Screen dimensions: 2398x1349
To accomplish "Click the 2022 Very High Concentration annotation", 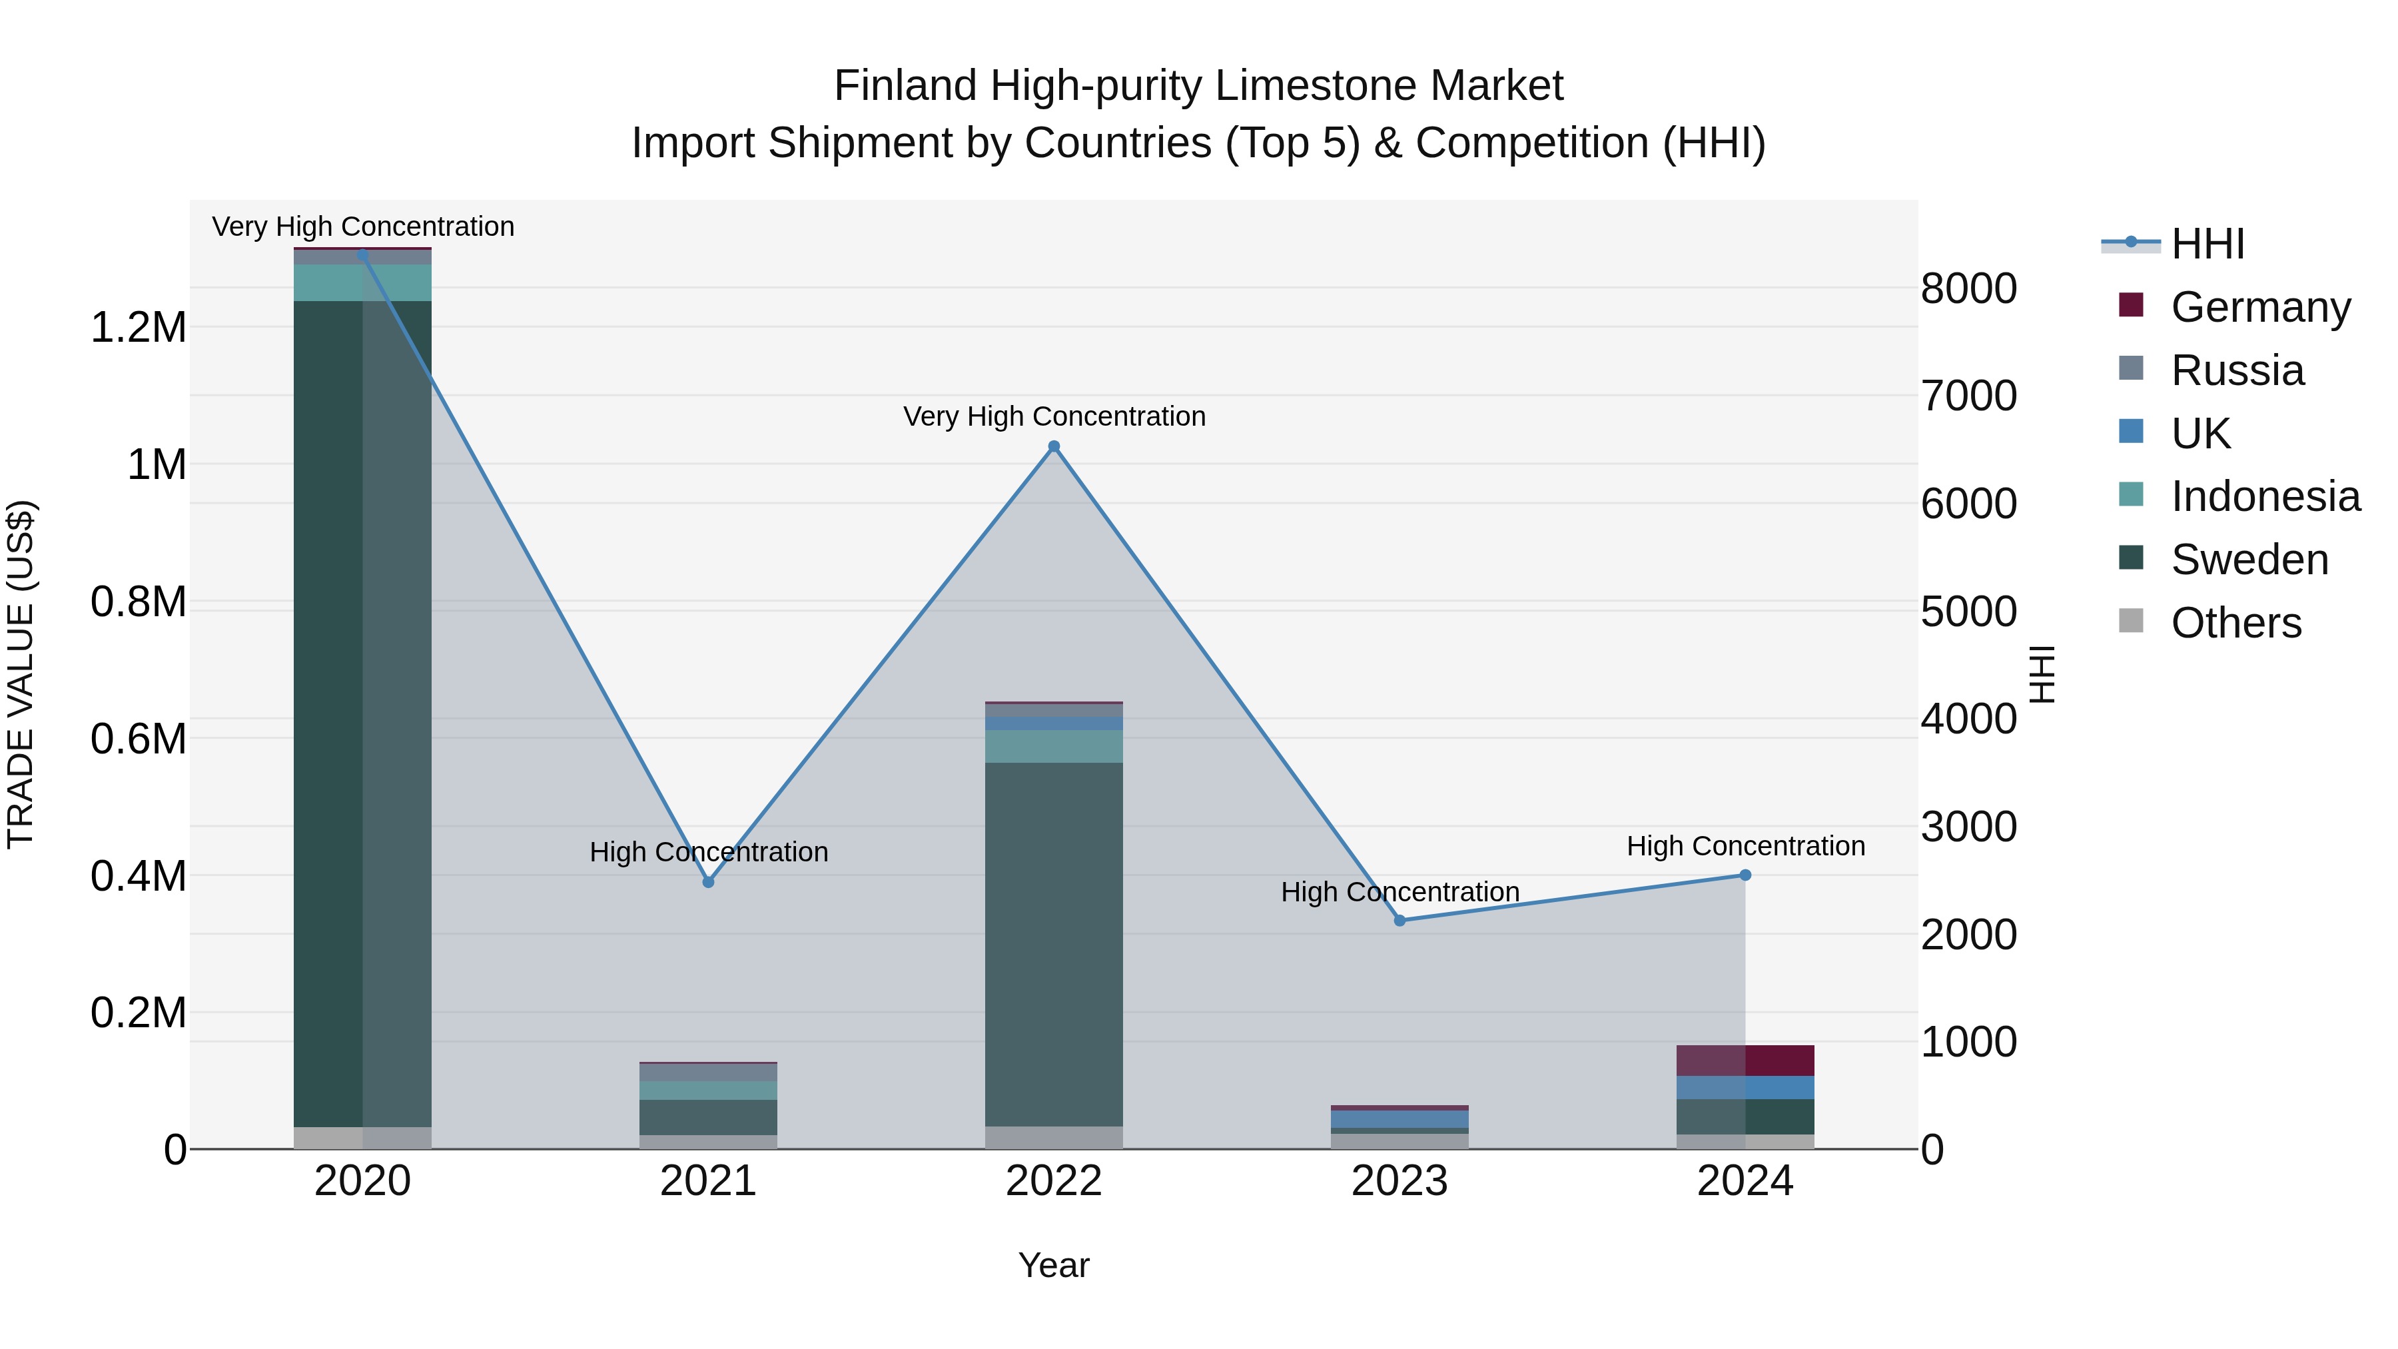I will tap(1054, 416).
